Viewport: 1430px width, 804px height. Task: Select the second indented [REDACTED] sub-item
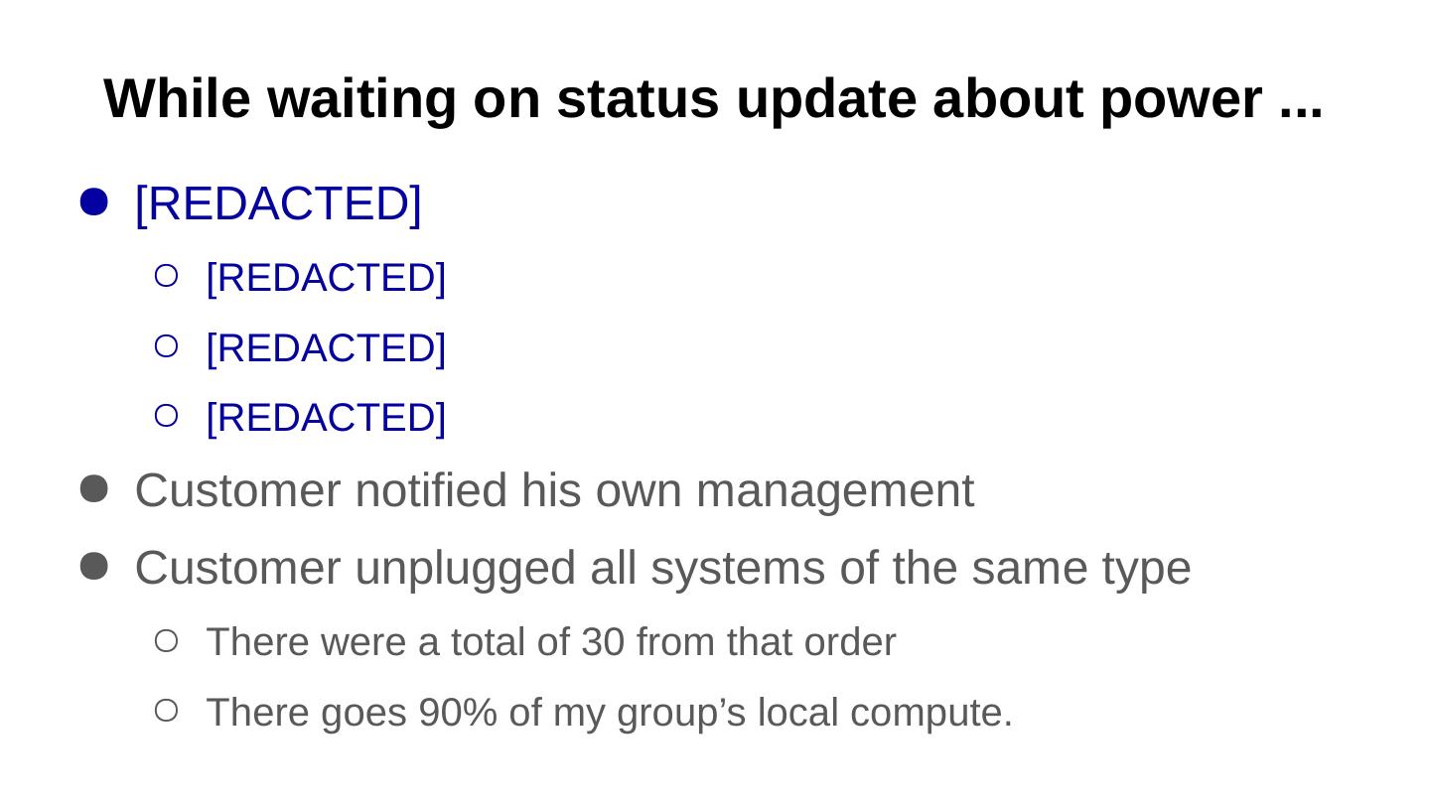326,348
